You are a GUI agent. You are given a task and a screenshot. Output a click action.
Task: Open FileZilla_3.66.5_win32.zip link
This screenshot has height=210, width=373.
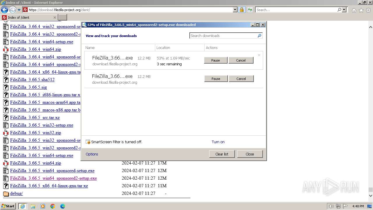(x=36, y=133)
